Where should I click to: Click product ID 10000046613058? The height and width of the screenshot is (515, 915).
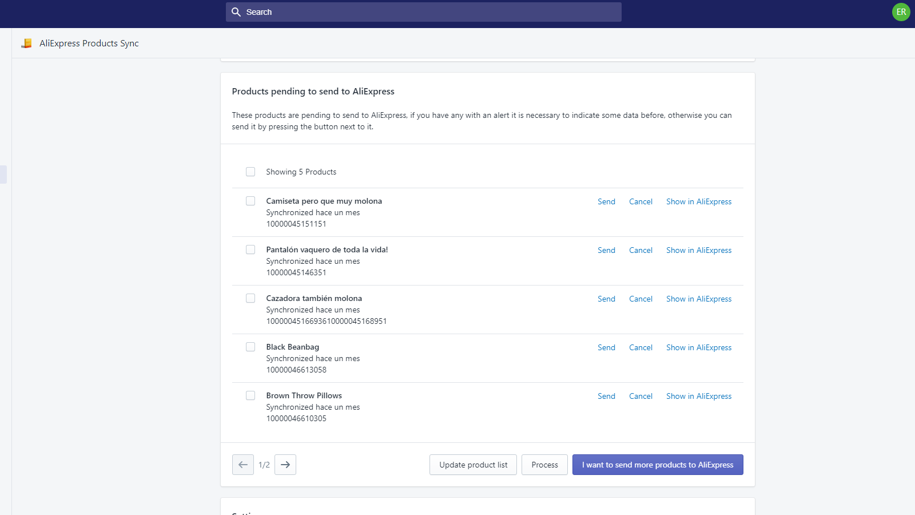(x=296, y=370)
